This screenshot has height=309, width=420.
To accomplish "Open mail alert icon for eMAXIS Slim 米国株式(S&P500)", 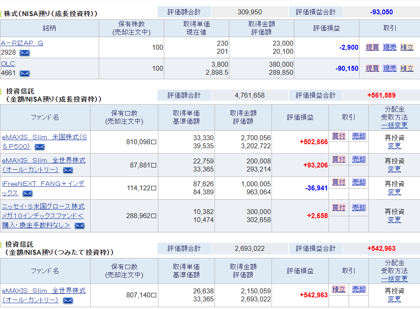I will click(39, 147).
